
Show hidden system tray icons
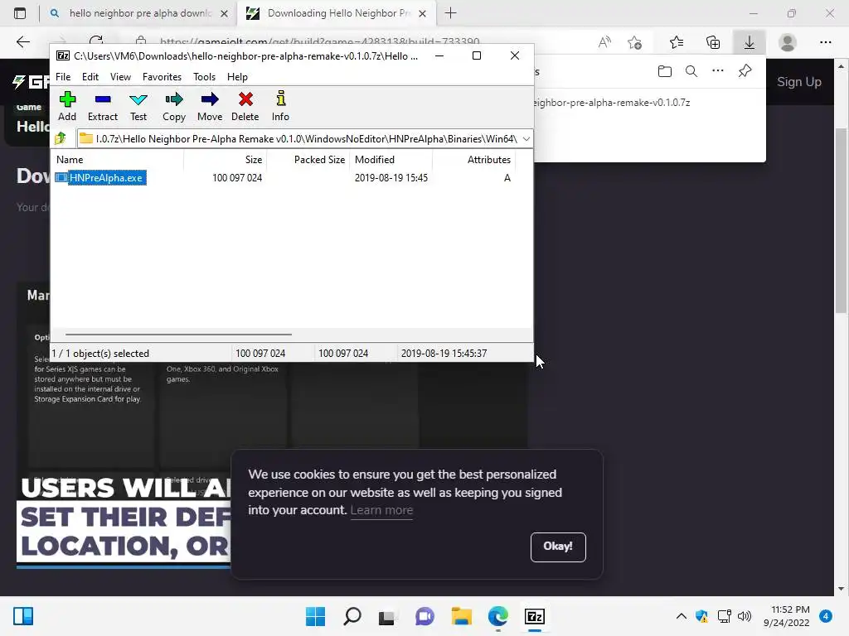click(x=682, y=616)
